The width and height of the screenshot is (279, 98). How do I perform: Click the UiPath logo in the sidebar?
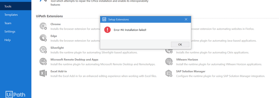coord(15,94)
